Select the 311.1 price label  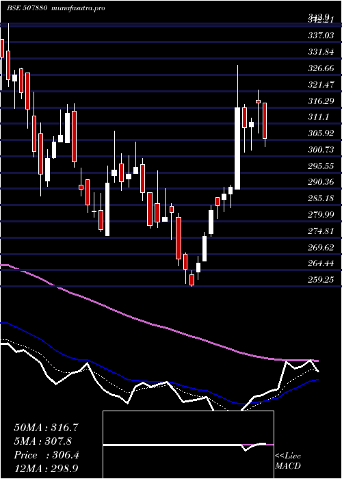click(x=319, y=117)
